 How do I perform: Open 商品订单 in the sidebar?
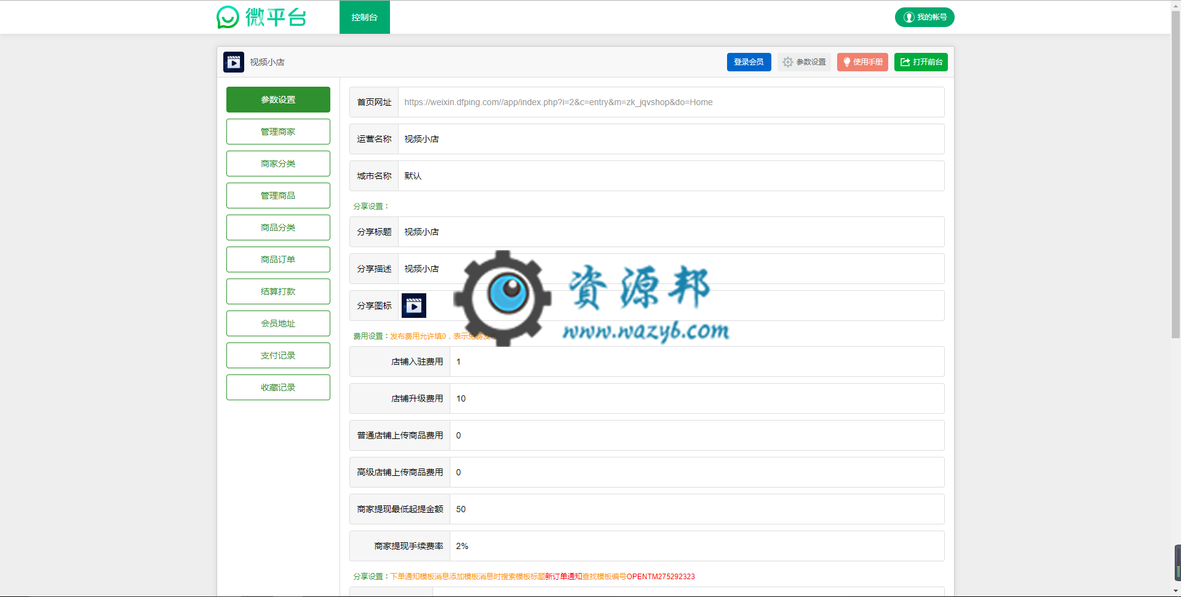pos(278,259)
